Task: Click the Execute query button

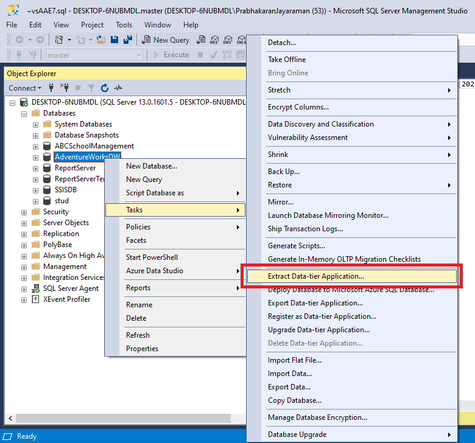Action: coord(172,55)
